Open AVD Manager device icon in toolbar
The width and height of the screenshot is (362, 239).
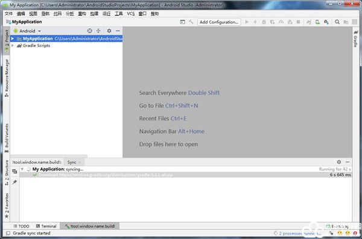(318, 22)
